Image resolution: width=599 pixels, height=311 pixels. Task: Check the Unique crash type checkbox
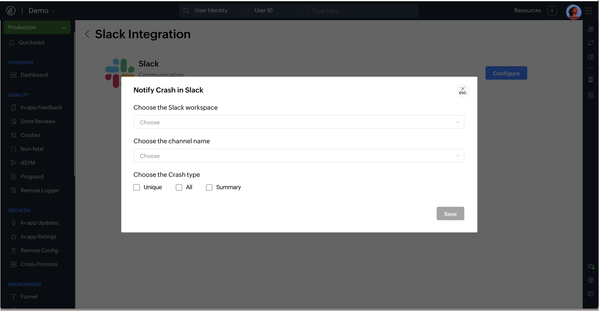click(x=137, y=187)
